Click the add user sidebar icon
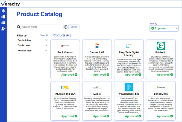 pos(3,29)
